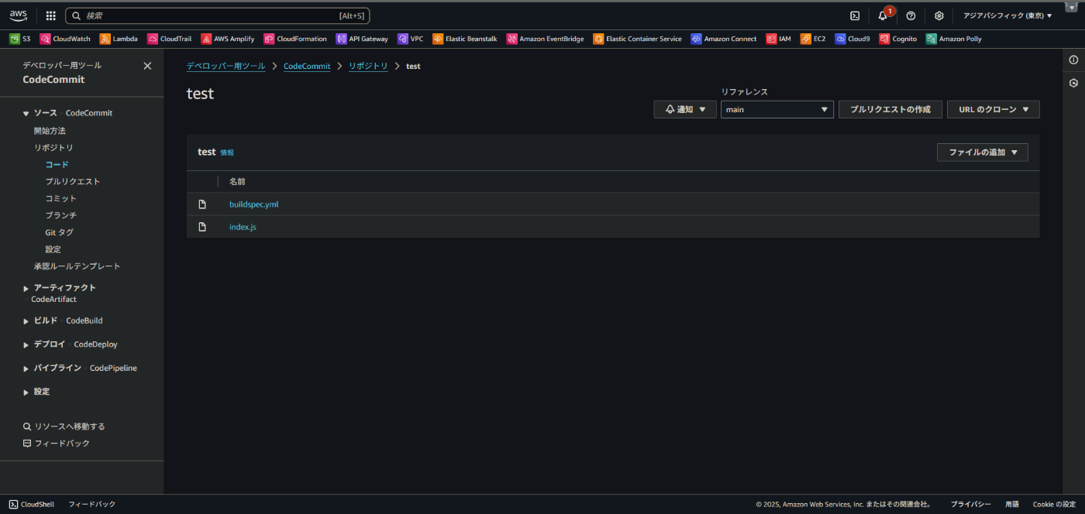Open the リファレンス main branch selector
The image size is (1085, 514).
(777, 109)
